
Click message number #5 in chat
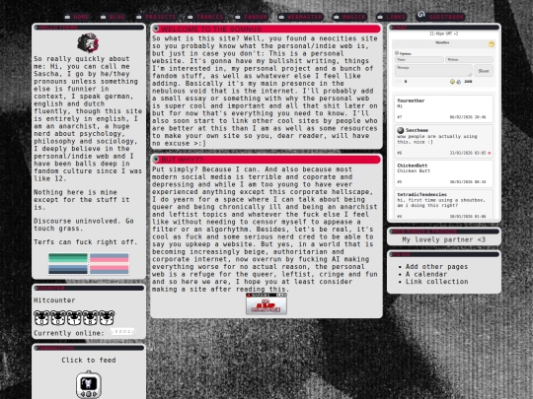[x=400, y=182]
